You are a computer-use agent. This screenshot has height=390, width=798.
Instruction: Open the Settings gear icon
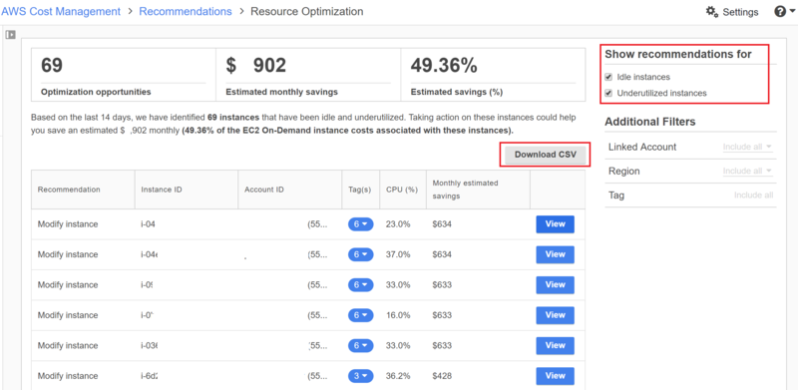[x=712, y=12]
